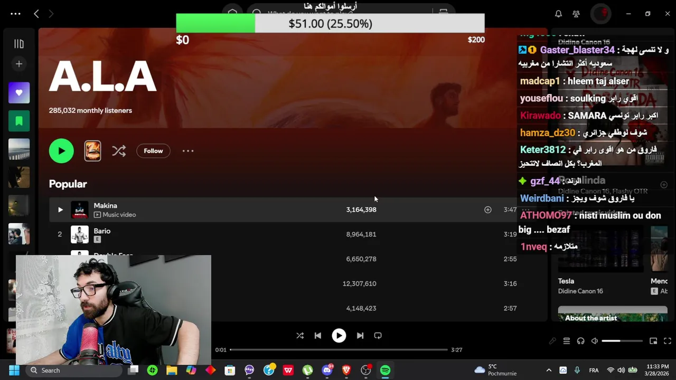Click the large green Play button
This screenshot has width=676, height=380.
pyautogui.click(x=61, y=151)
